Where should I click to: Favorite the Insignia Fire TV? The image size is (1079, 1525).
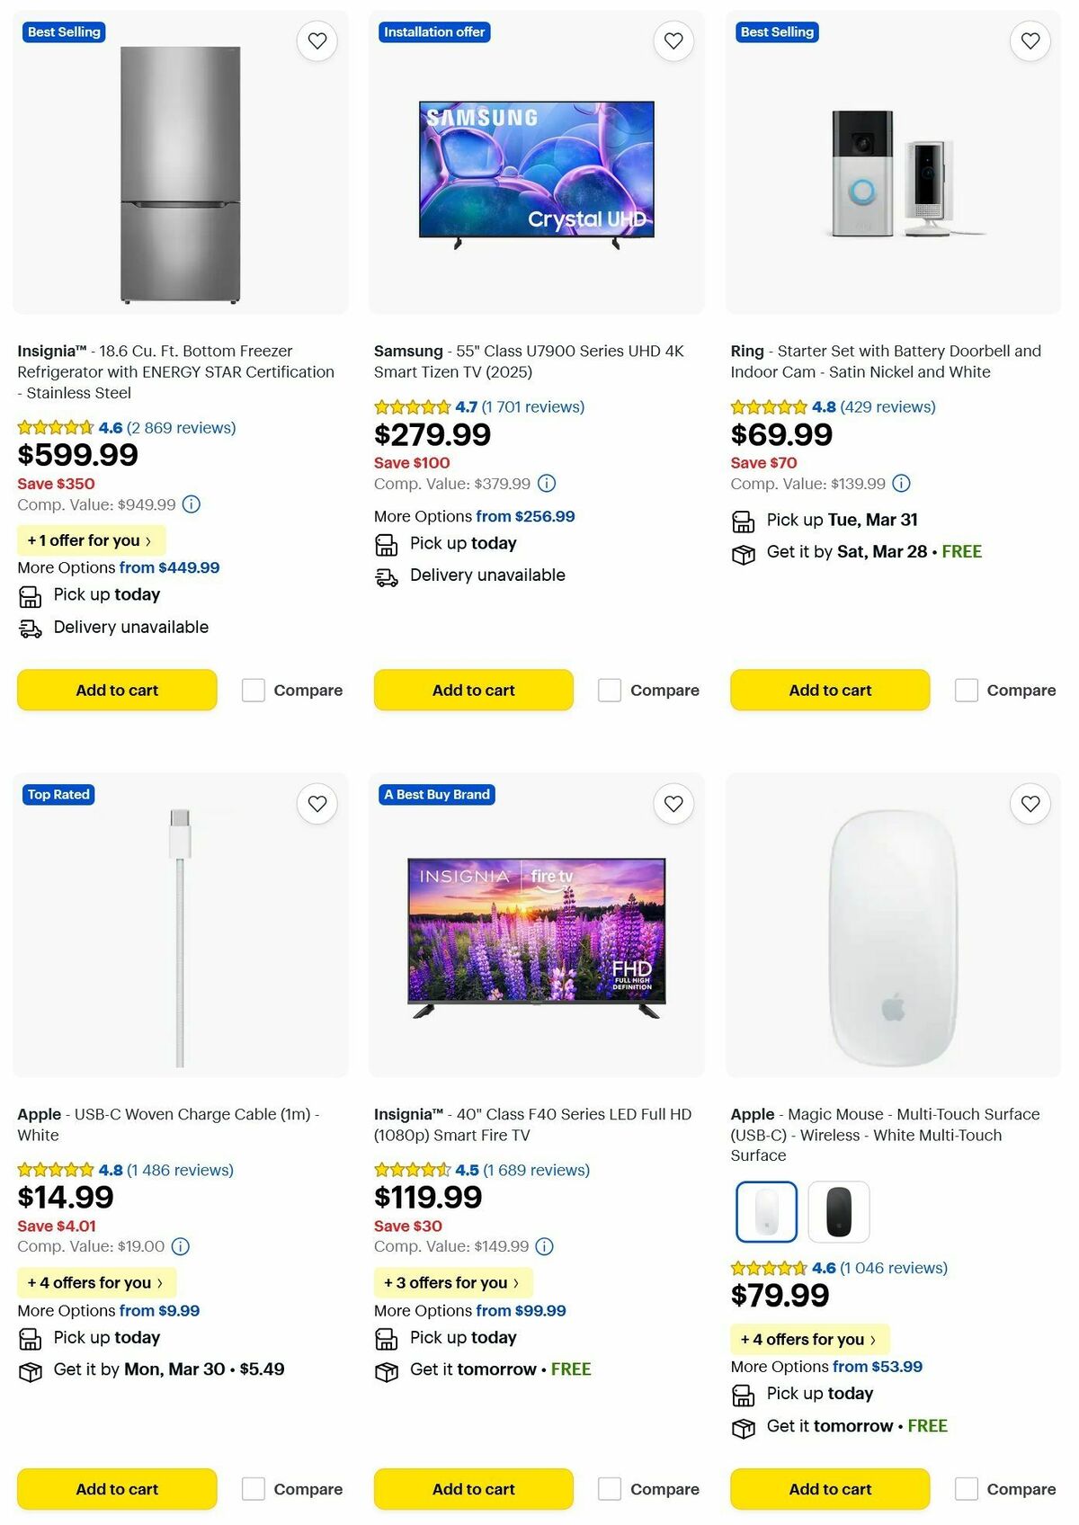[673, 803]
